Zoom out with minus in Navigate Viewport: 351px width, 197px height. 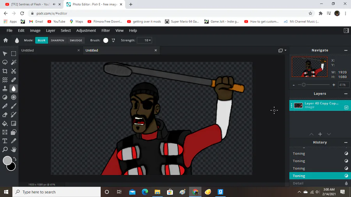click(294, 85)
